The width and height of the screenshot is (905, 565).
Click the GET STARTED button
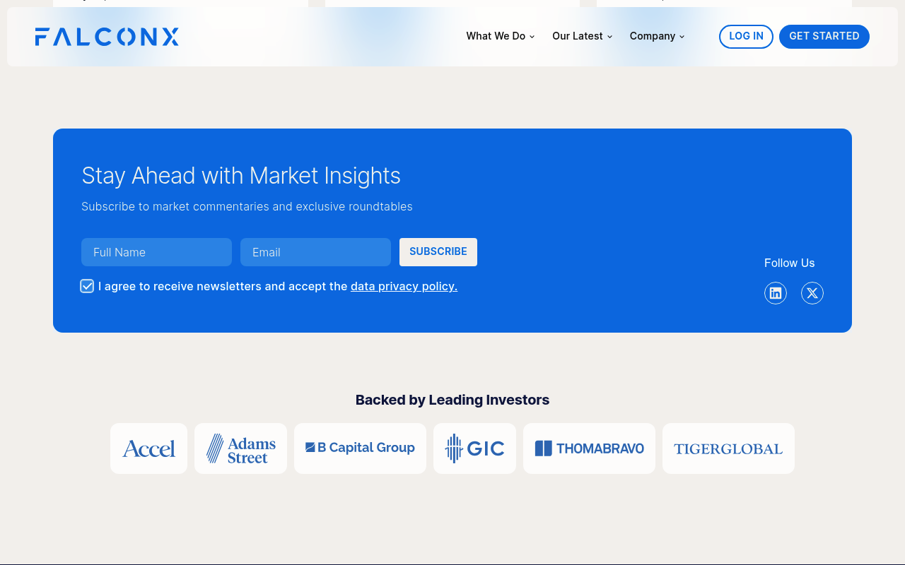coord(824,37)
